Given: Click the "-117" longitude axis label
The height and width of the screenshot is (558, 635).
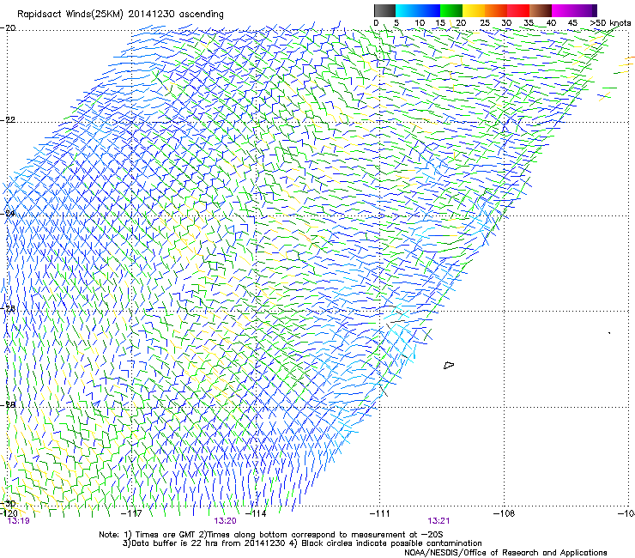Looking at the screenshot, I should coord(132,513).
